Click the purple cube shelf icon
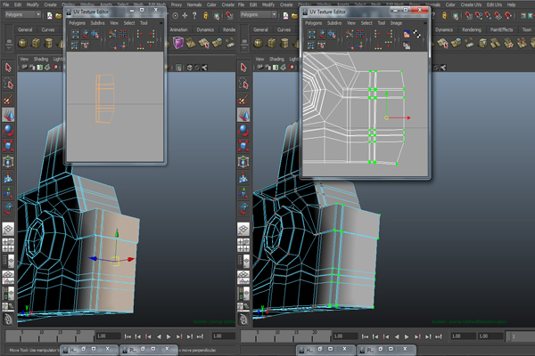This screenshot has width=535, height=356. coord(178,43)
